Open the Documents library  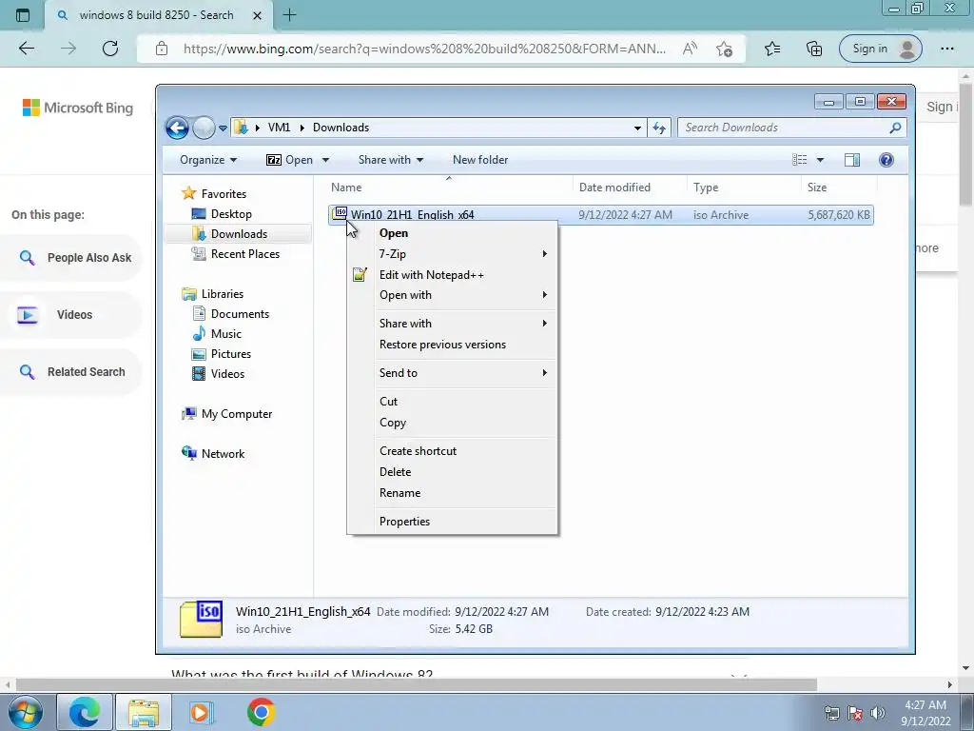(x=230, y=314)
